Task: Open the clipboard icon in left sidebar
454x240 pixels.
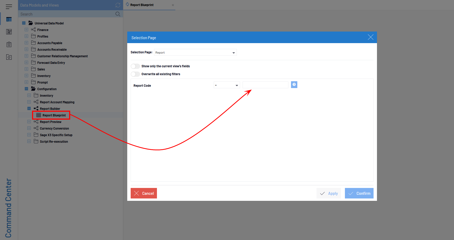Action: click(x=9, y=44)
